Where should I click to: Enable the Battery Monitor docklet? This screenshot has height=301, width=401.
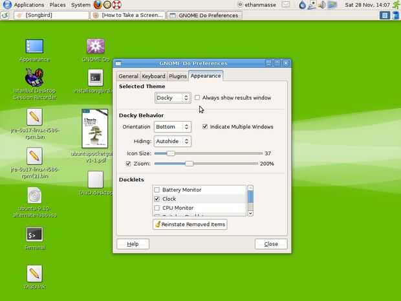[x=157, y=190]
